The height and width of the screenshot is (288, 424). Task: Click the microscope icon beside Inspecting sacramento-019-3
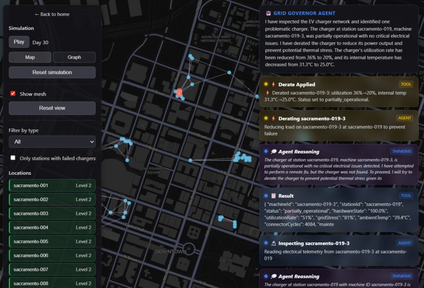(274, 243)
